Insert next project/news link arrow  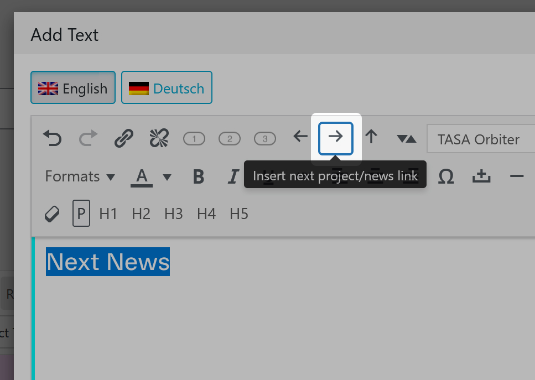tap(336, 137)
